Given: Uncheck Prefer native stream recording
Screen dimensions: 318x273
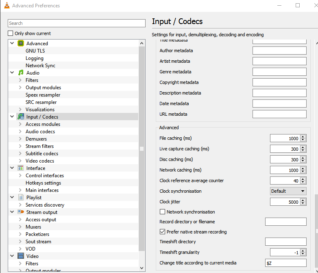Looking at the screenshot, I should click(x=163, y=232).
